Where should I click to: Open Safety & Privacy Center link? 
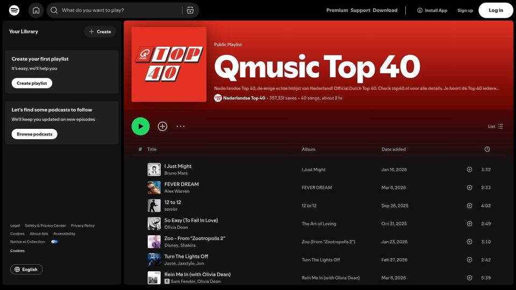pyautogui.click(x=45, y=226)
